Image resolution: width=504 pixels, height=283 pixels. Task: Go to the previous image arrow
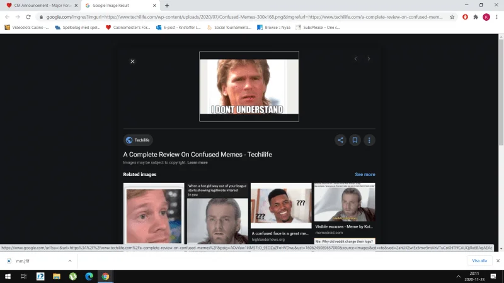coord(355,58)
